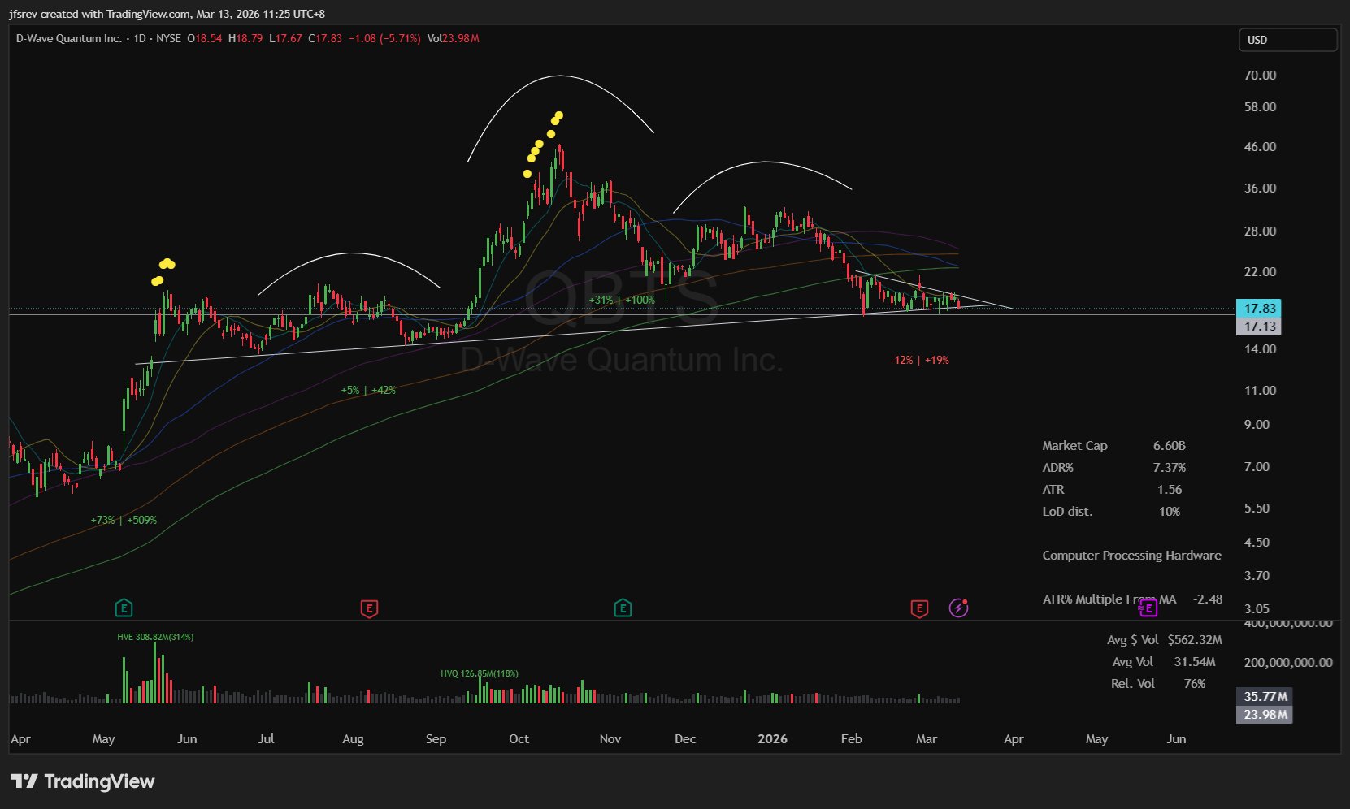Open the USD currency selector

coord(1288,40)
